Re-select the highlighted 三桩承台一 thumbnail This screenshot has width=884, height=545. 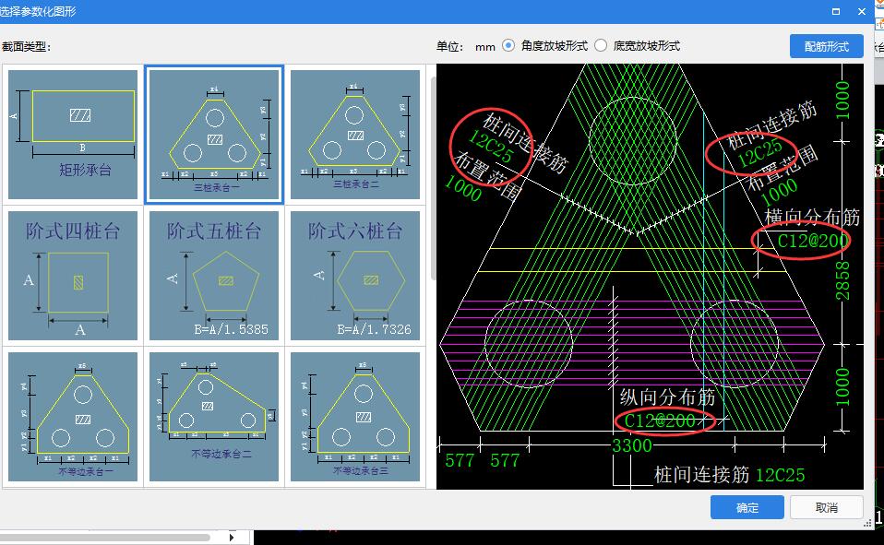click(214, 132)
